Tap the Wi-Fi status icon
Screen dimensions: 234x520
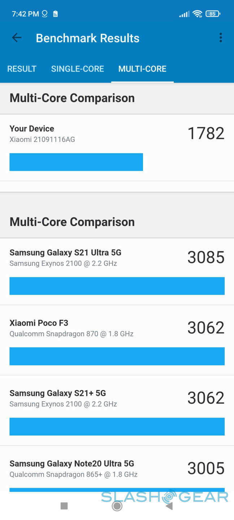coord(197,14)
